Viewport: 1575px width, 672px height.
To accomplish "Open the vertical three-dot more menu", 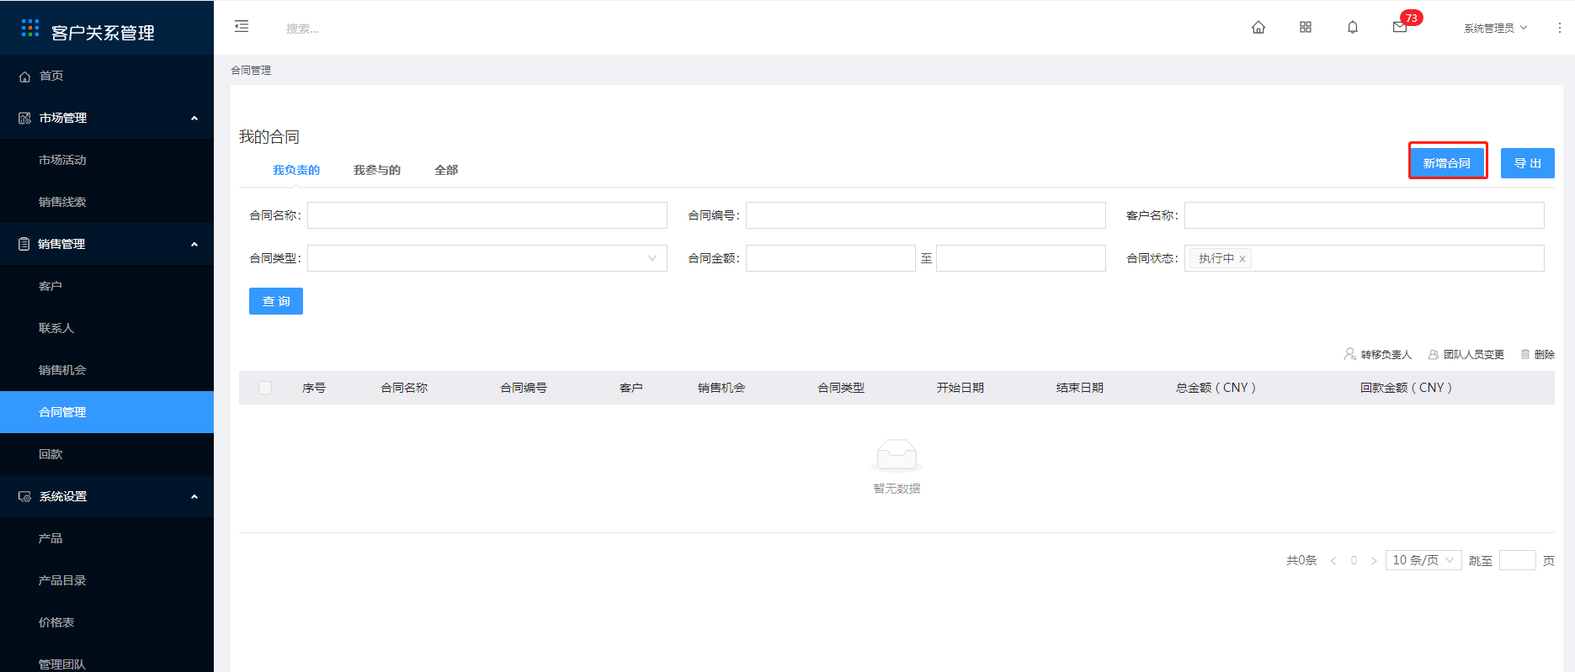I will point(1559,28).
